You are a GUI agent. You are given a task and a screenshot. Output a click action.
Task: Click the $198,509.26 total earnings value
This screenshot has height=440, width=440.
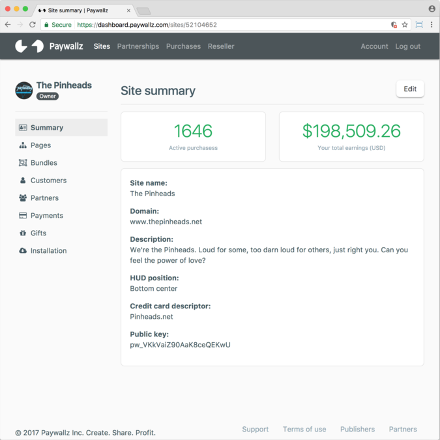click(x=351, y=131)
